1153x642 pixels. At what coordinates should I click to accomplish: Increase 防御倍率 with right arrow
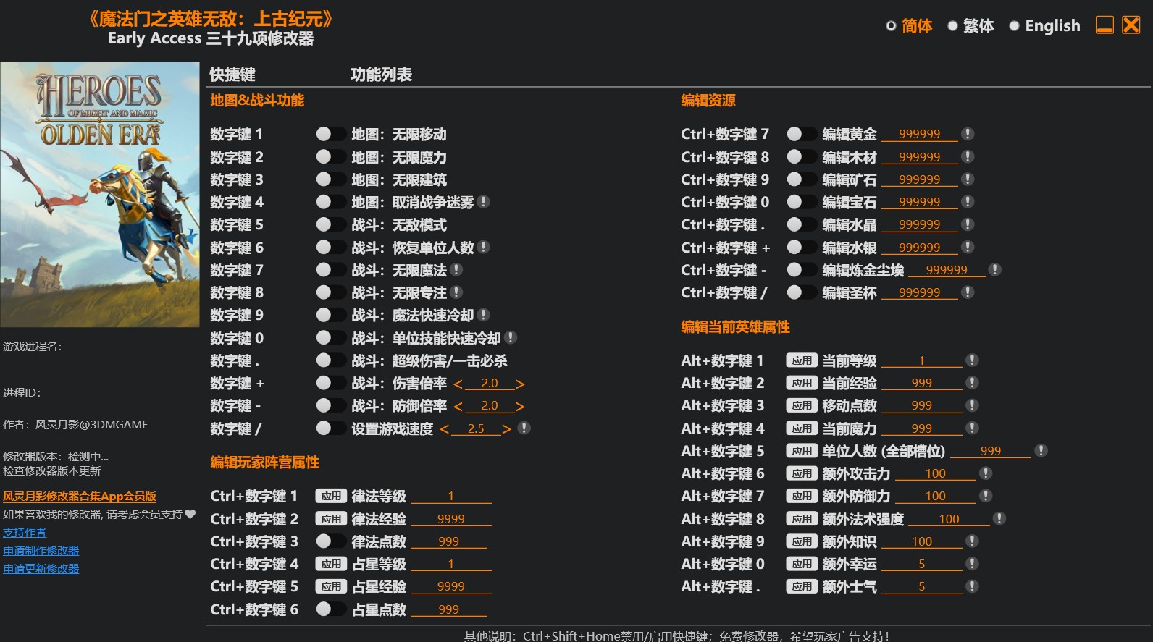[x=520, y=406]
